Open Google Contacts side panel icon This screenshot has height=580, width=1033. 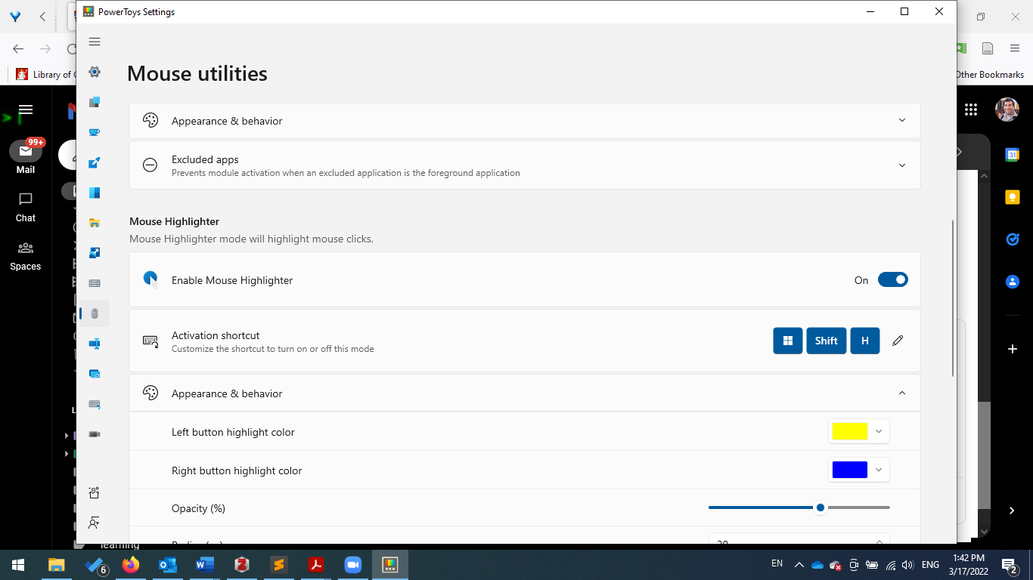coord(1012,282)
